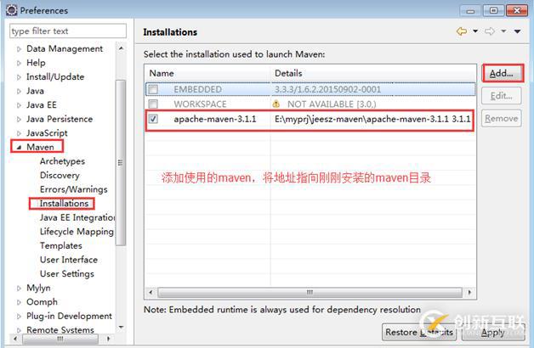Expand the Mylyn tree node

(19, 289)
